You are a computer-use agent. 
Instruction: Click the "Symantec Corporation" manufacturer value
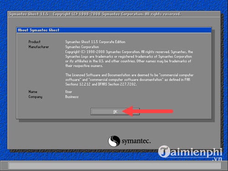click(82, 47)
